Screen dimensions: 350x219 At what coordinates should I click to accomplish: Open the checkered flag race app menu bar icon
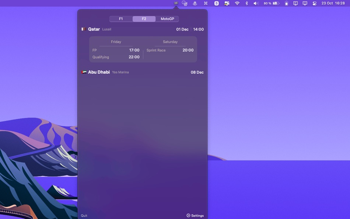[176, 3]
